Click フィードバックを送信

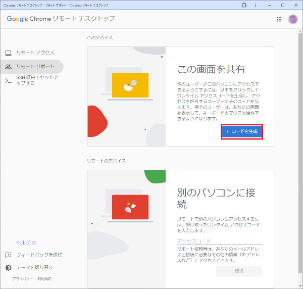[x=39, y=255]
